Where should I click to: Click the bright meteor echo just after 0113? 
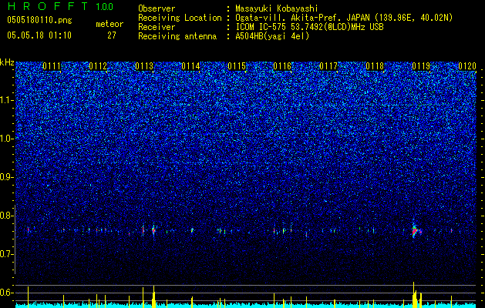(x=153, y=229)
